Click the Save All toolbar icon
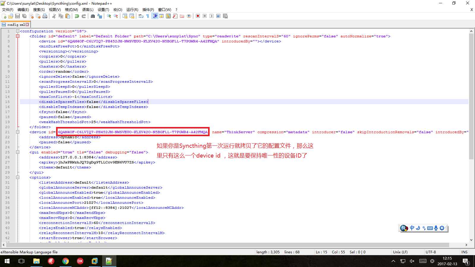 tap(24, 16)
